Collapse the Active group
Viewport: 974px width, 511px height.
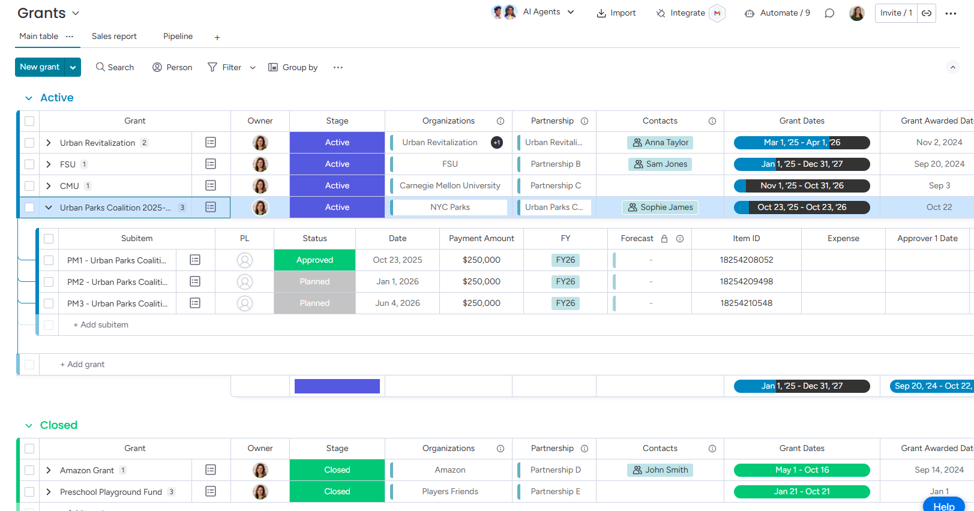29,98
